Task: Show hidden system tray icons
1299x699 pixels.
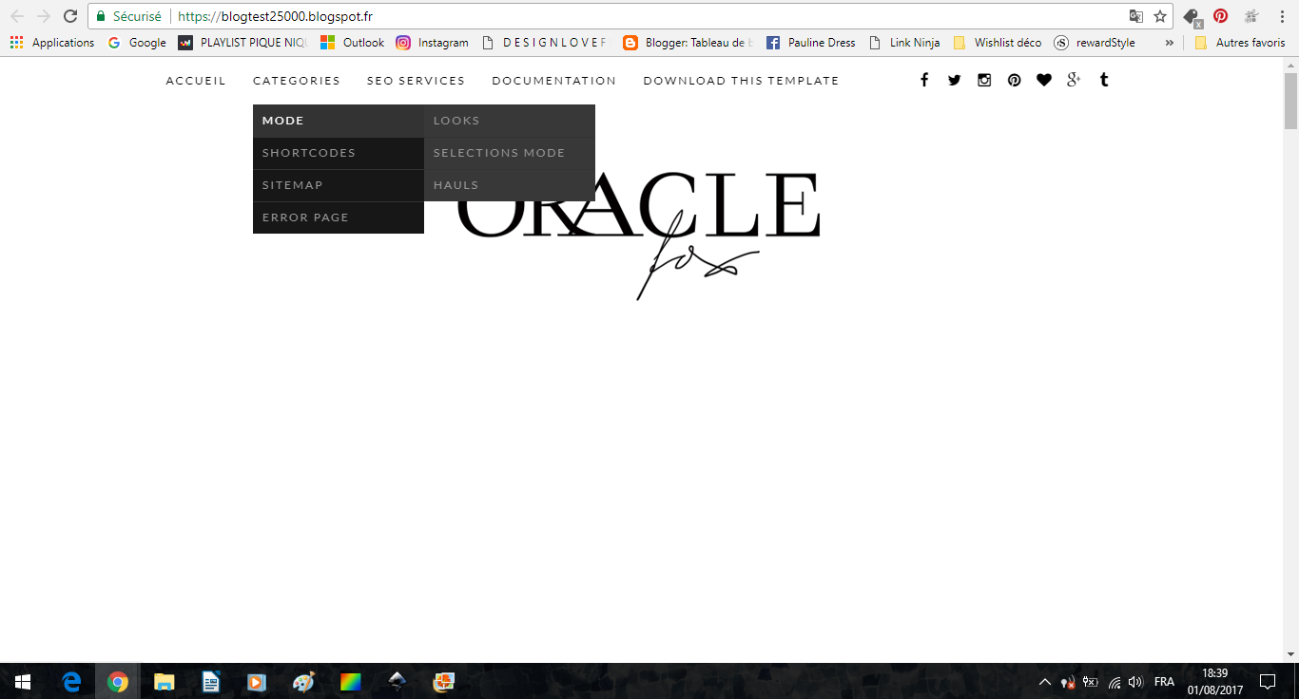Action: (1044, 682)
